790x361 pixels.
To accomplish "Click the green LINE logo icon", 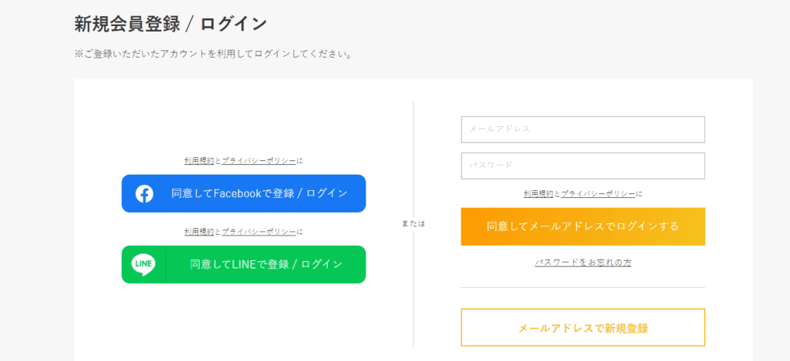I will click(x=143, y=265).
